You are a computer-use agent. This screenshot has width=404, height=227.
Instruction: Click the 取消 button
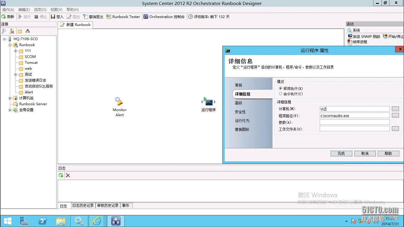point(365,153)
